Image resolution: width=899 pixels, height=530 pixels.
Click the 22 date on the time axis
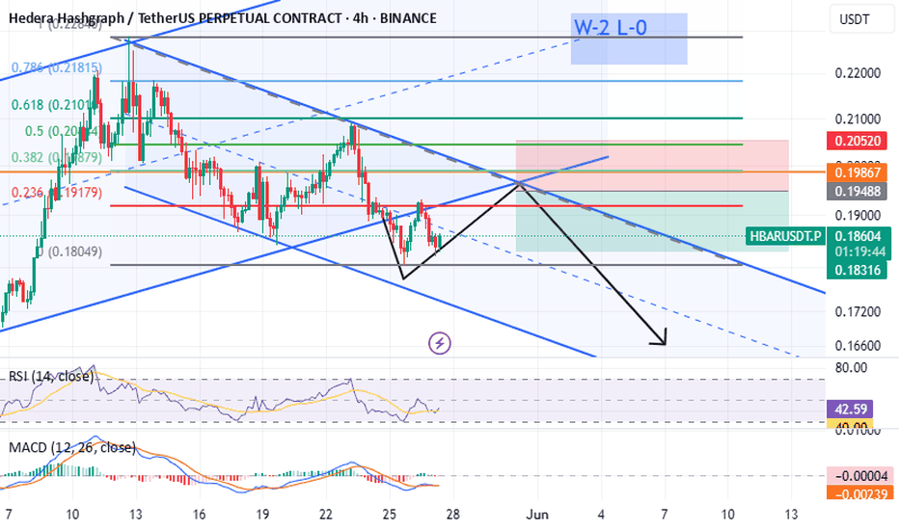click(326, 515)
